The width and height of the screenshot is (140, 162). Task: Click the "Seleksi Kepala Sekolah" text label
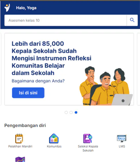pos(88,148)
